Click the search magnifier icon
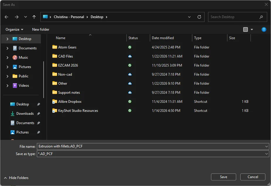The height and width of the screenshot is (186, 271). (261, 17)
